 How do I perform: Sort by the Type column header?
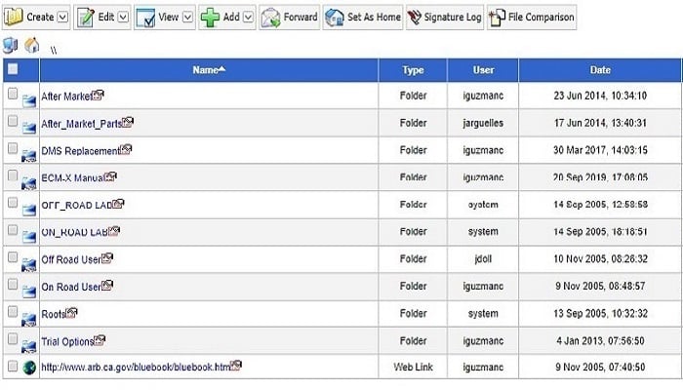[x=413, y=70]
